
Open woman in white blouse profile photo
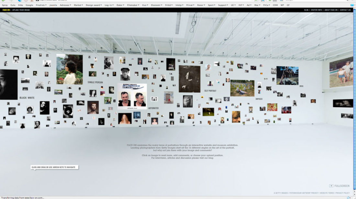[x=70, y=69]
